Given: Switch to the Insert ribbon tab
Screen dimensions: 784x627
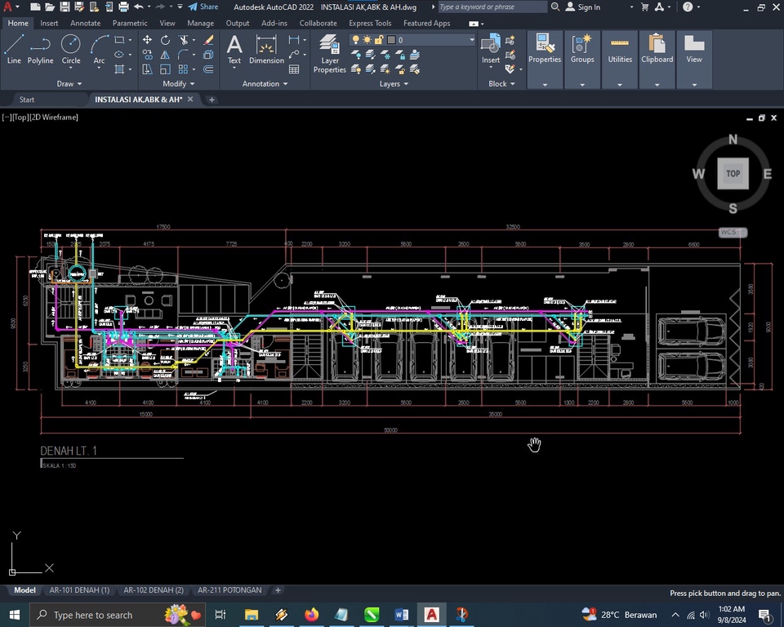Looking at the screenshot, I should pos(49,23).
